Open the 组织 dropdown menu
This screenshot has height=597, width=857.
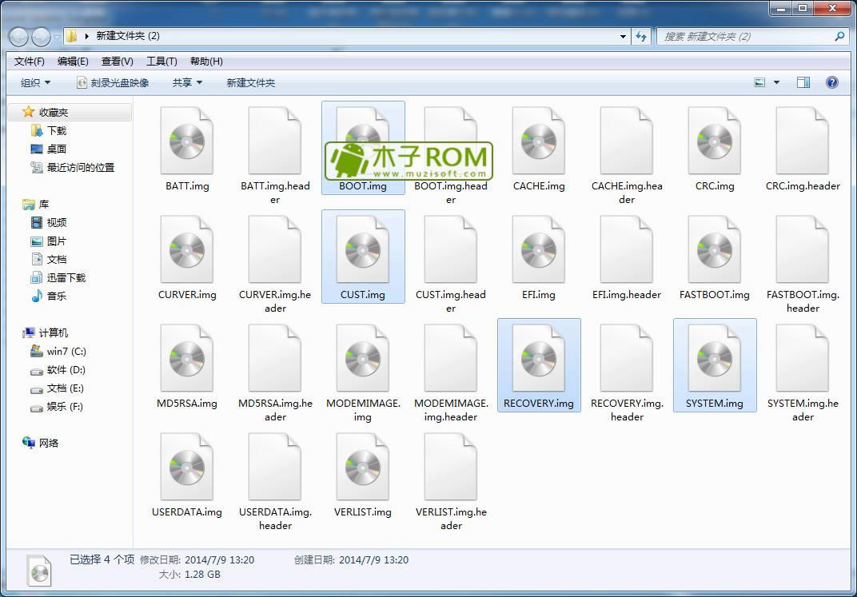(35, 82)
